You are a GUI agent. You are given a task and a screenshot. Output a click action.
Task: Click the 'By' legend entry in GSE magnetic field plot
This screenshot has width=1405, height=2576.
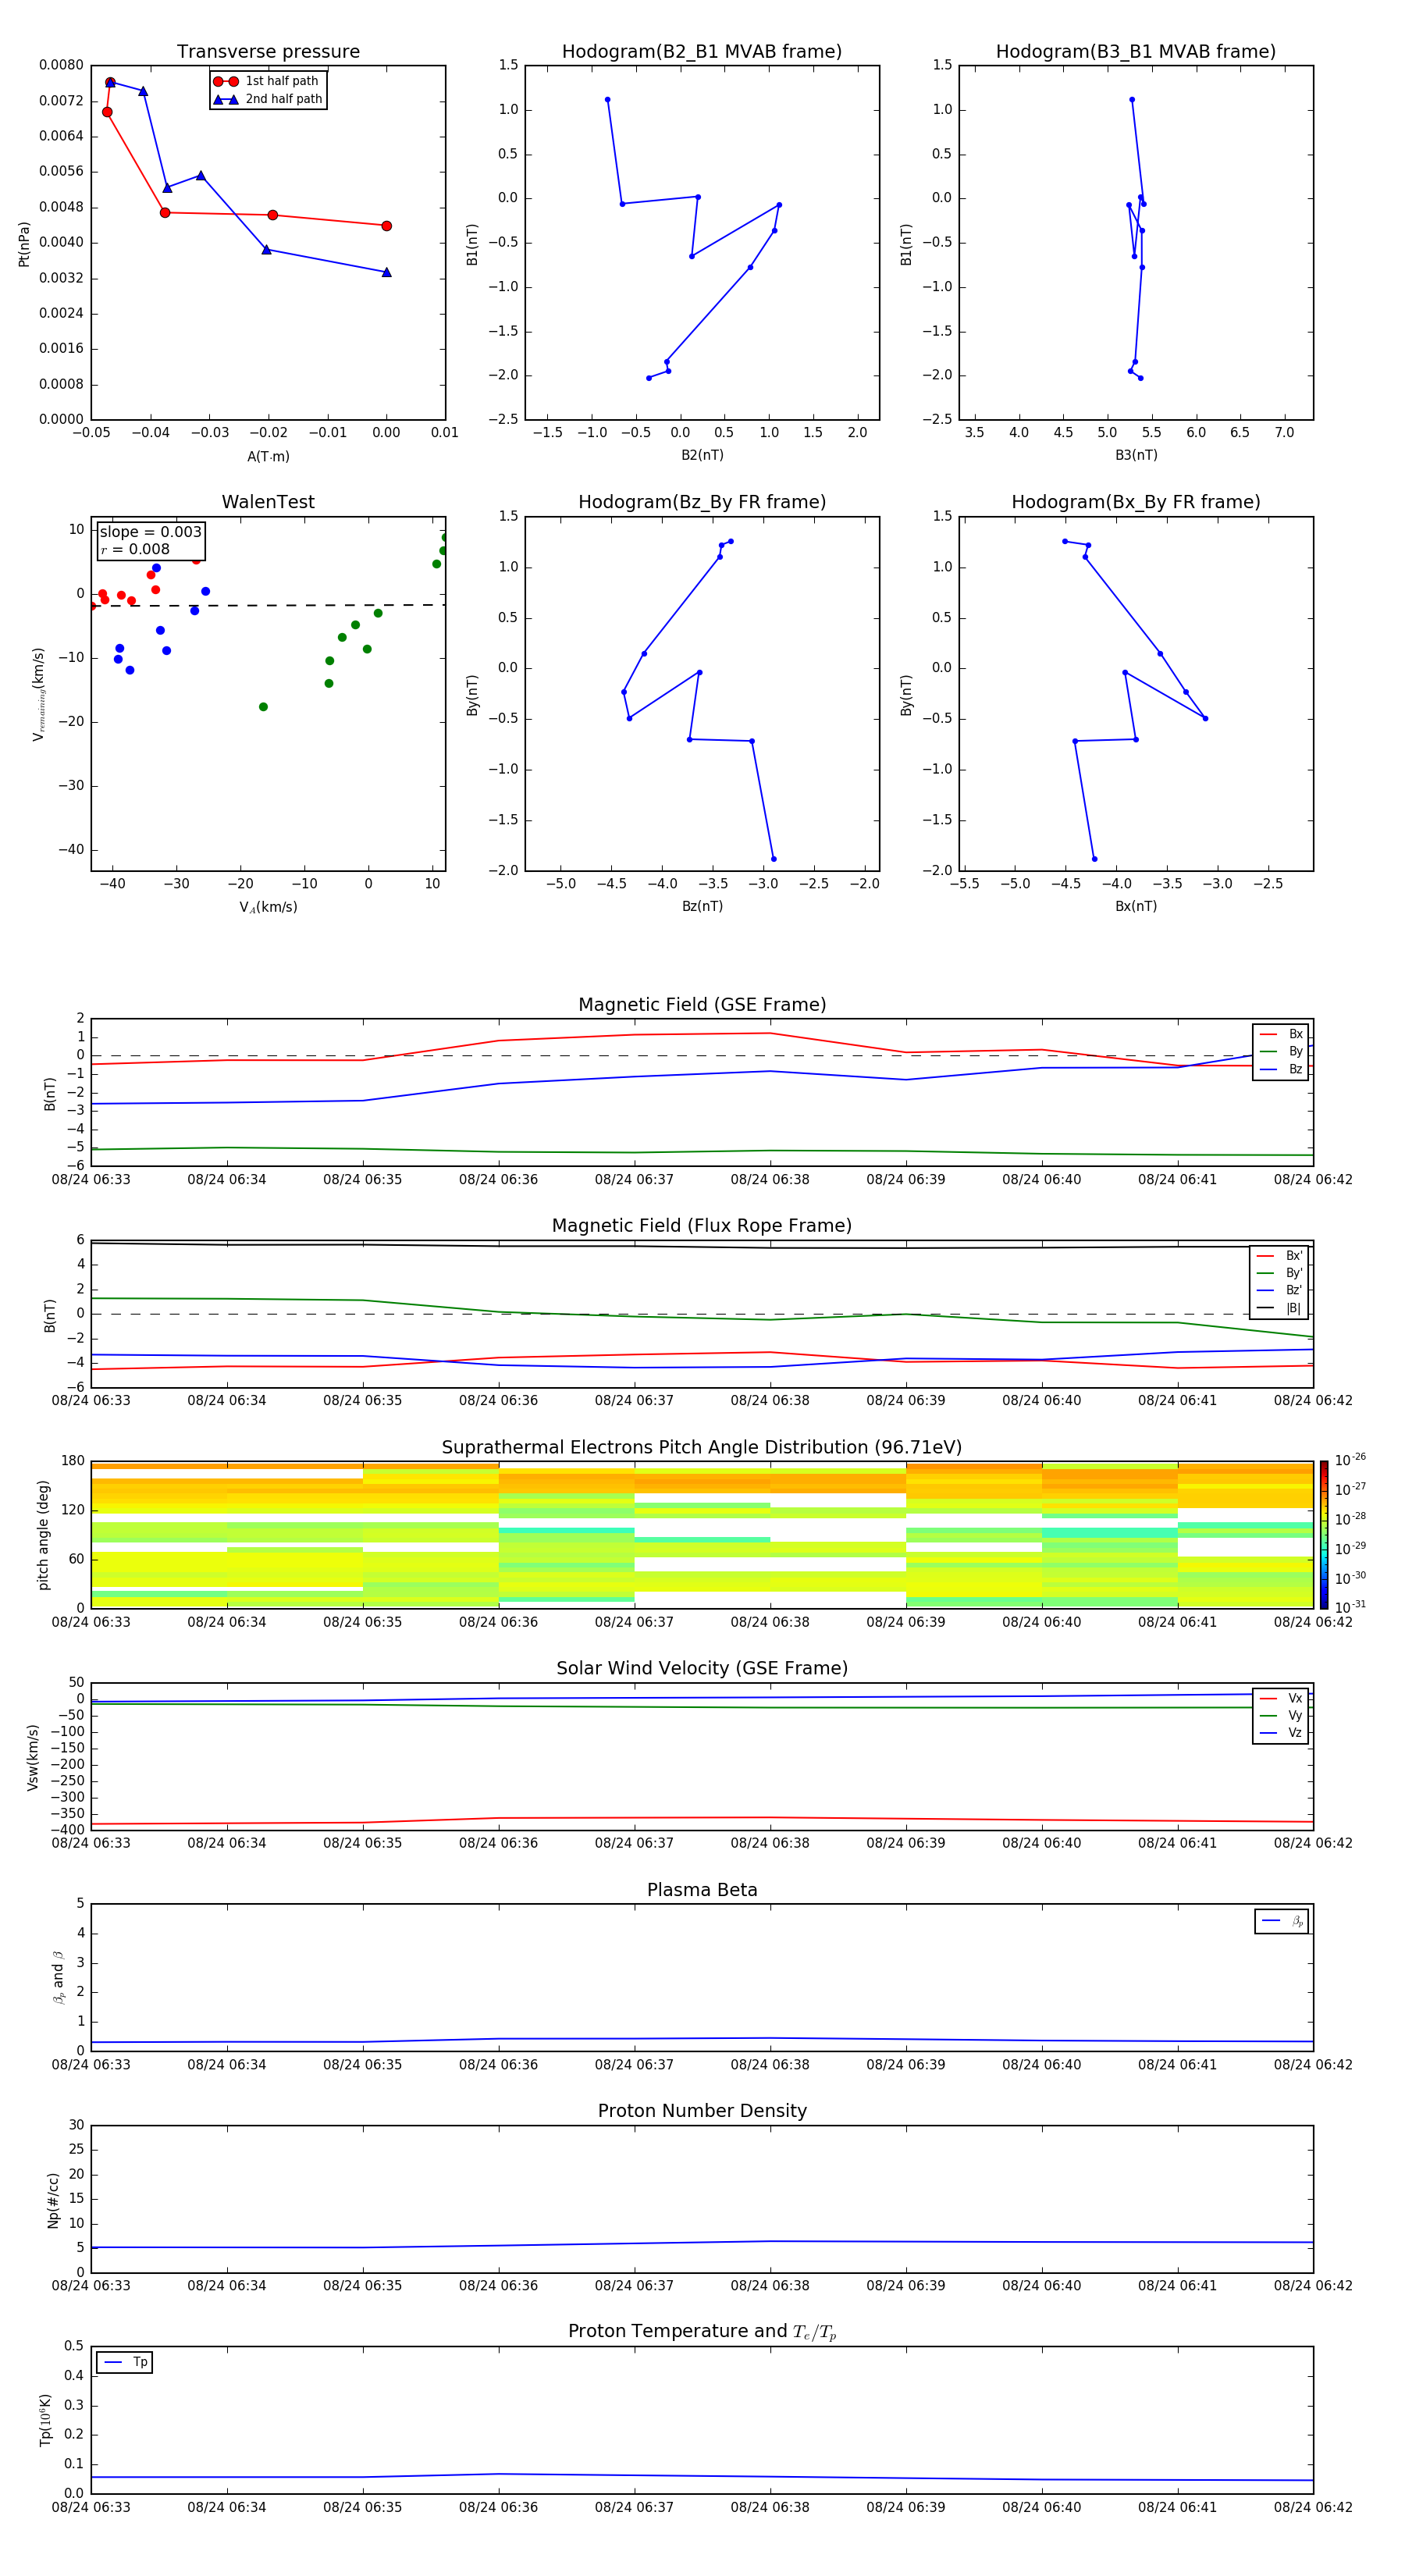pos(1281,1052)
